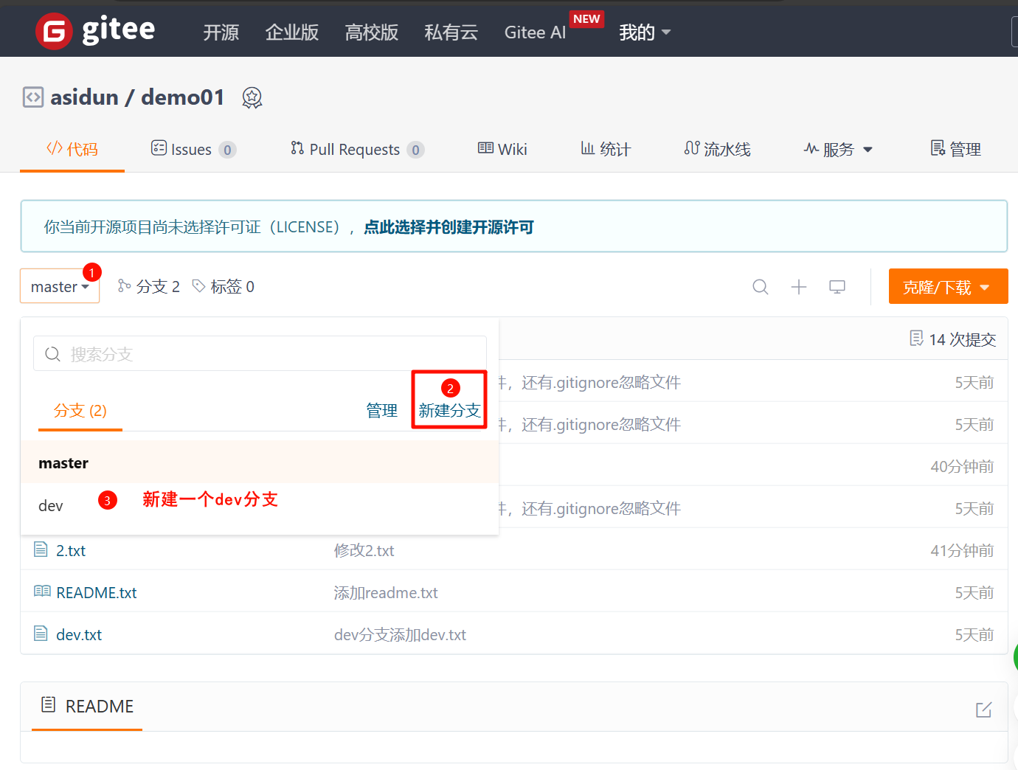Click 私有云 in the top navigation

click(451, 32)
